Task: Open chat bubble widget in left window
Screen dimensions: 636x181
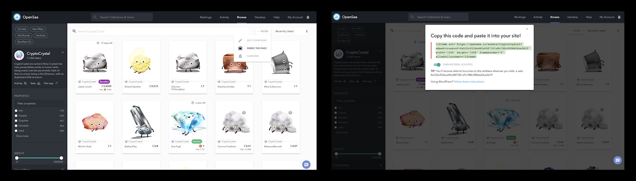Action: coord(306,164)
